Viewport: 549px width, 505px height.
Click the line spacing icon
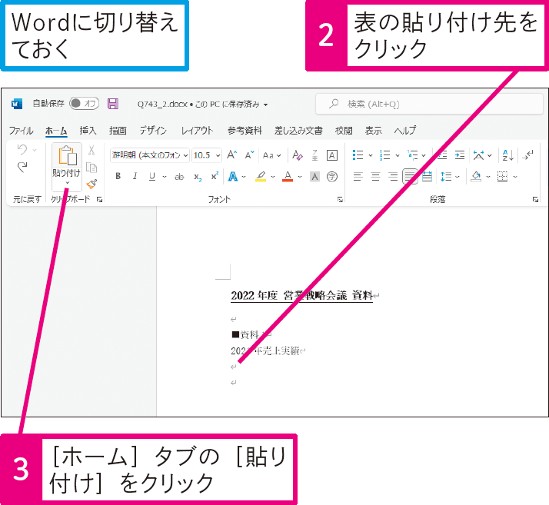[446, 177]
